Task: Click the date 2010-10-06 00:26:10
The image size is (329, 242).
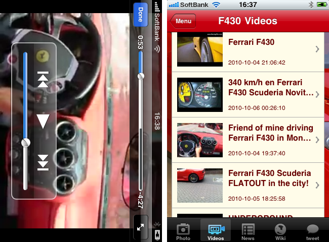Action: pos(257,108)
